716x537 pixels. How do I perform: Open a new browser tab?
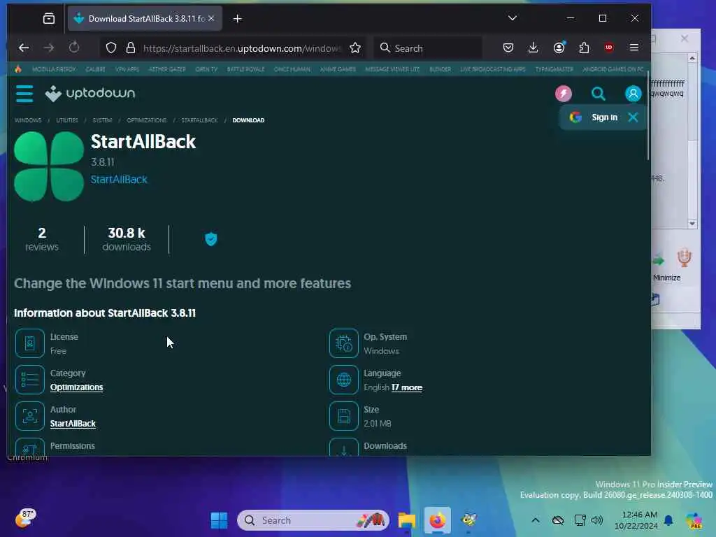tap(238, 19)
